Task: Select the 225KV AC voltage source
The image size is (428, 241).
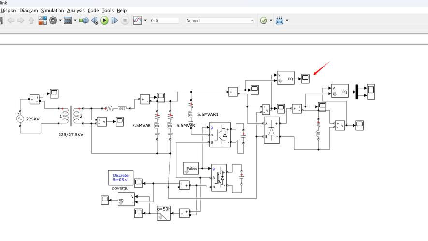Action: pyautogui.click(x=21, y=119)
